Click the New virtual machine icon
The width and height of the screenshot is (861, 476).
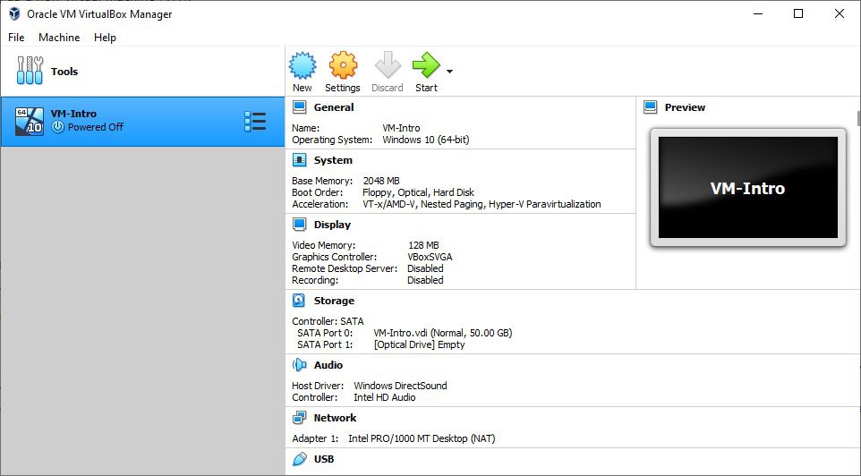pos(303,65)
